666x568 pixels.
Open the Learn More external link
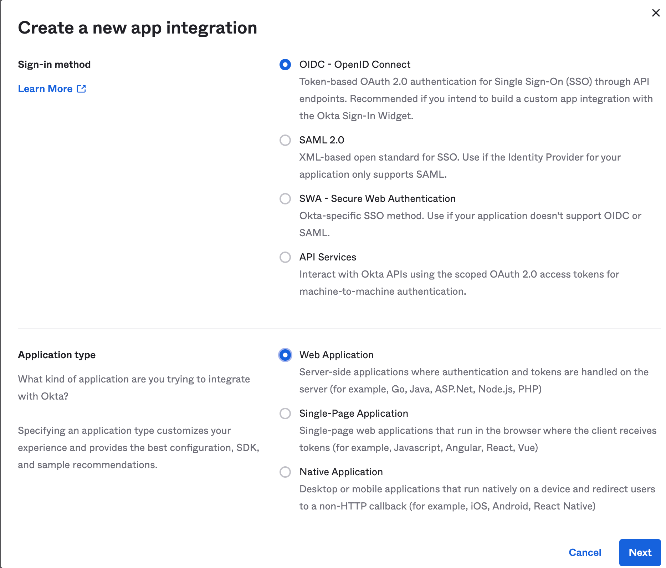(45, 88)
